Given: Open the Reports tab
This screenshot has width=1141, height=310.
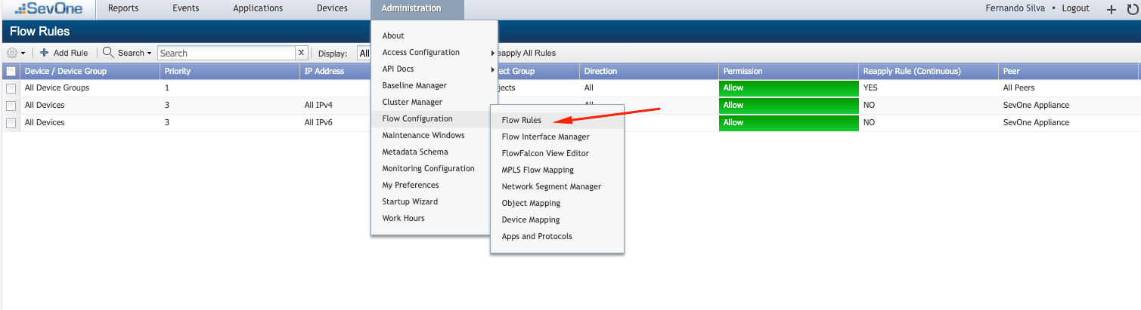Looking at the screenshot, I should pos(122,8).
